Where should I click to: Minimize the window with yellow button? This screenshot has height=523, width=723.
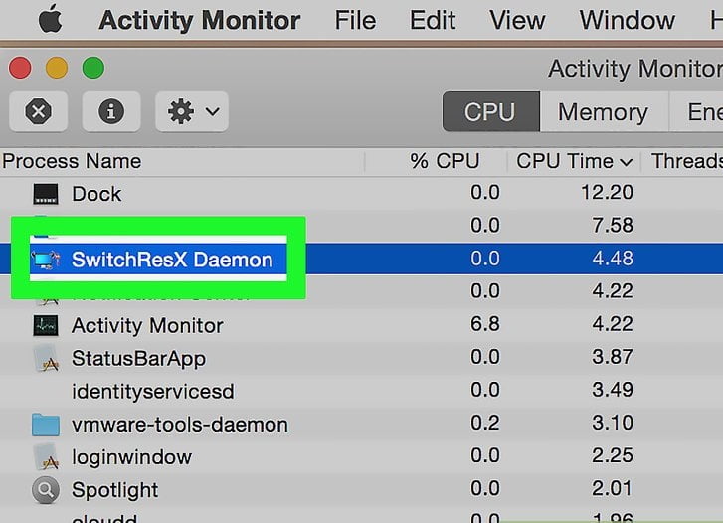coord(57,69)
